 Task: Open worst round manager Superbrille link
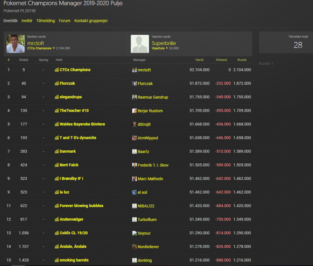click(x=164, y=43)
